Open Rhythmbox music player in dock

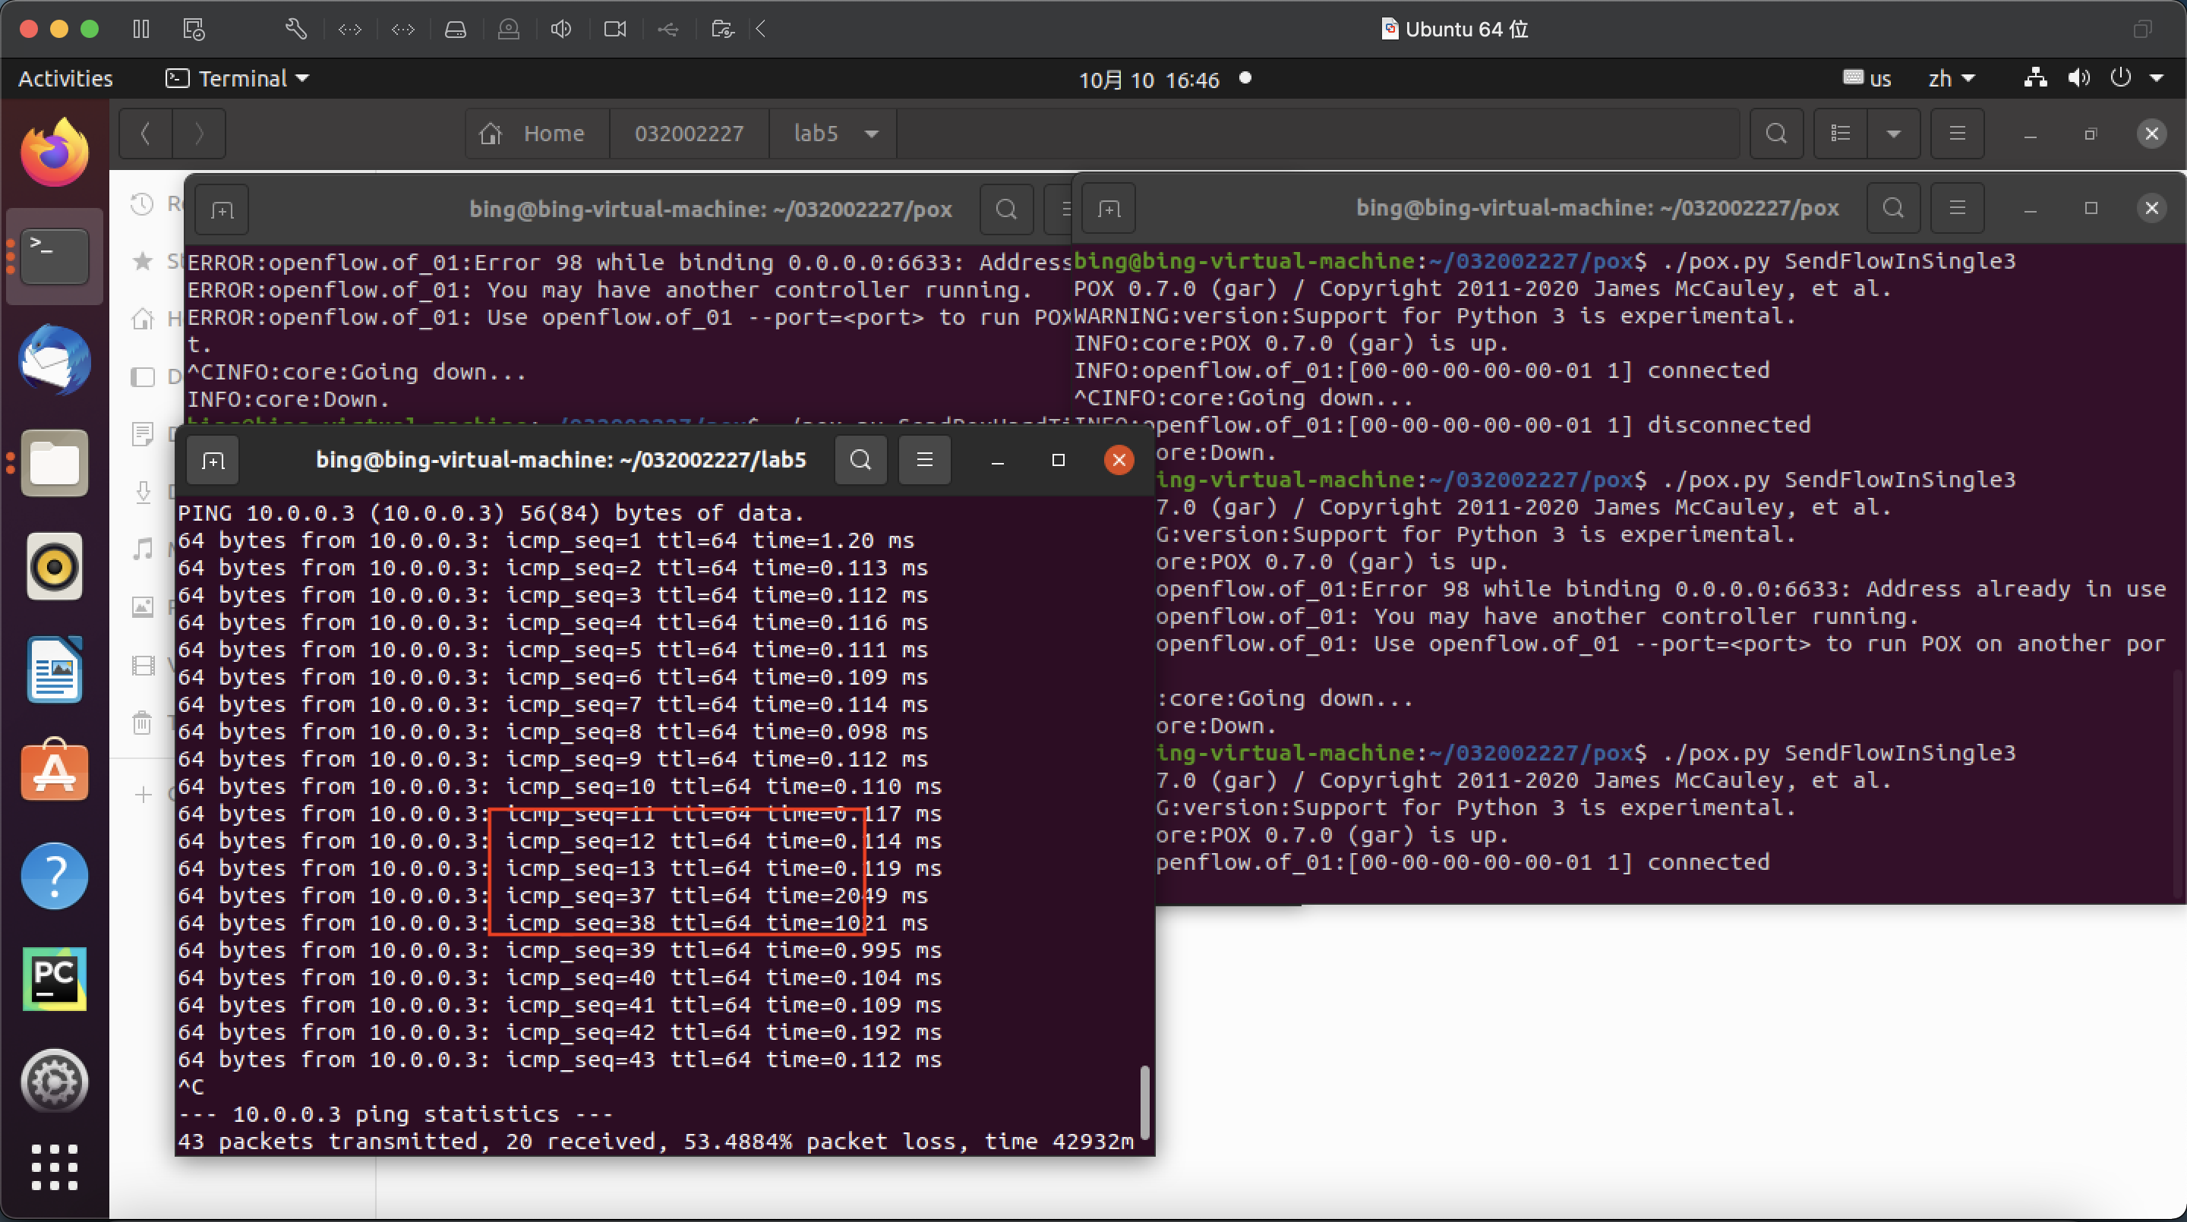tap(55, 566)
